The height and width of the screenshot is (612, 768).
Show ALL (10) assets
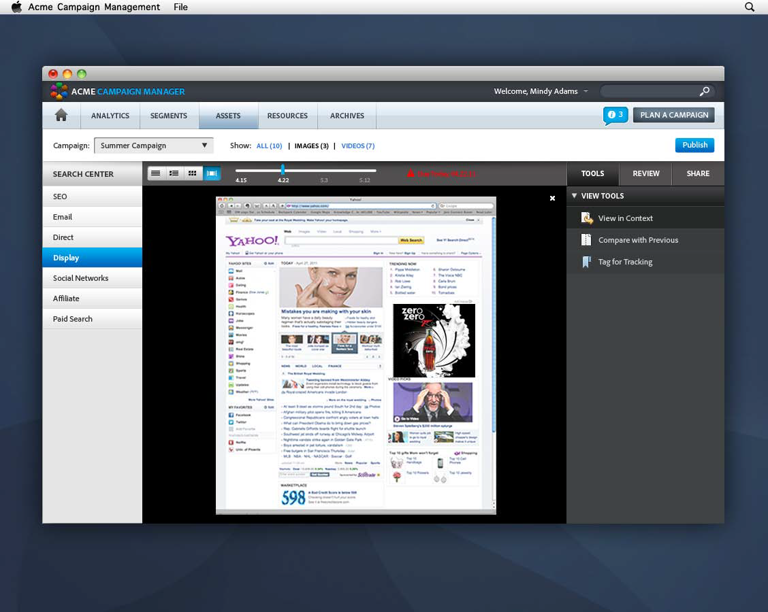tap(270, 146)
